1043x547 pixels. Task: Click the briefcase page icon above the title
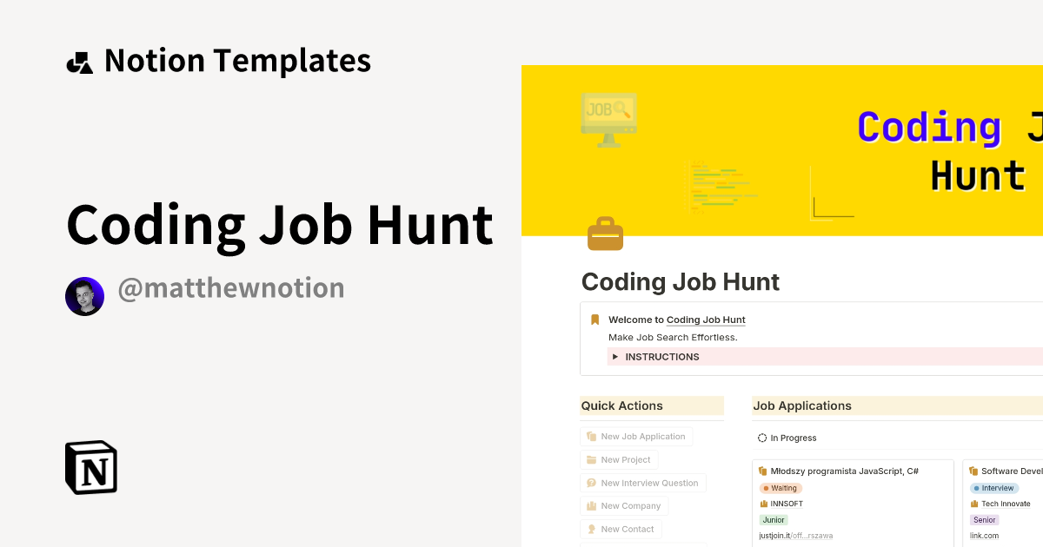tap(605, 234)
